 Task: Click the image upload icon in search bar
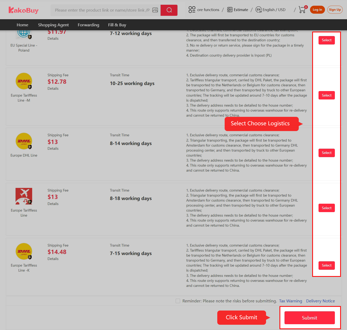pos(155,10)
